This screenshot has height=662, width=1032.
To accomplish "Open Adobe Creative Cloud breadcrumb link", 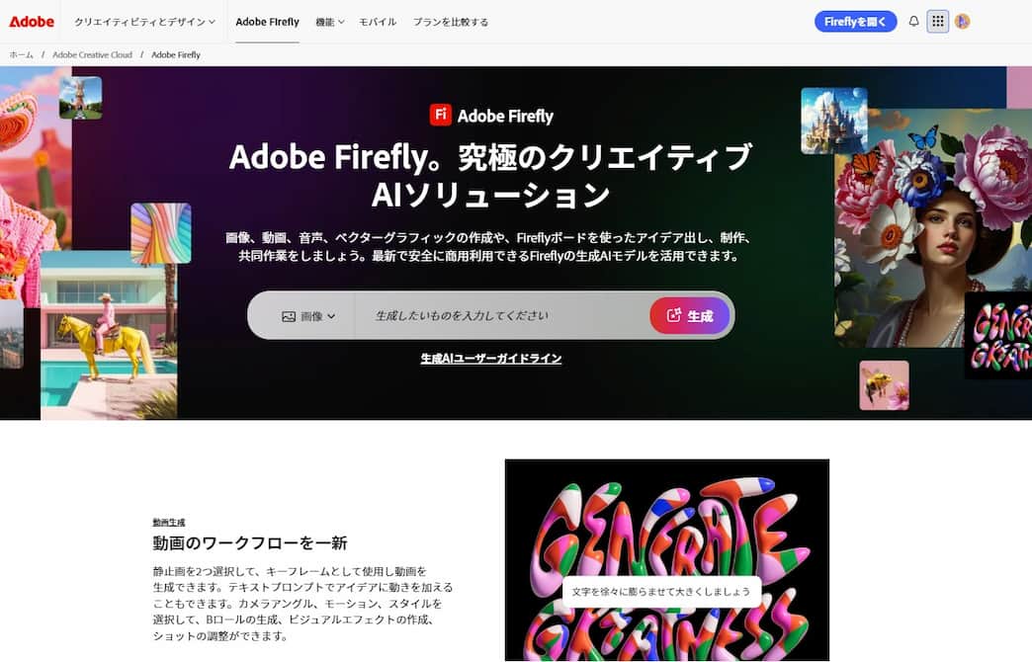I will [92, 54].
